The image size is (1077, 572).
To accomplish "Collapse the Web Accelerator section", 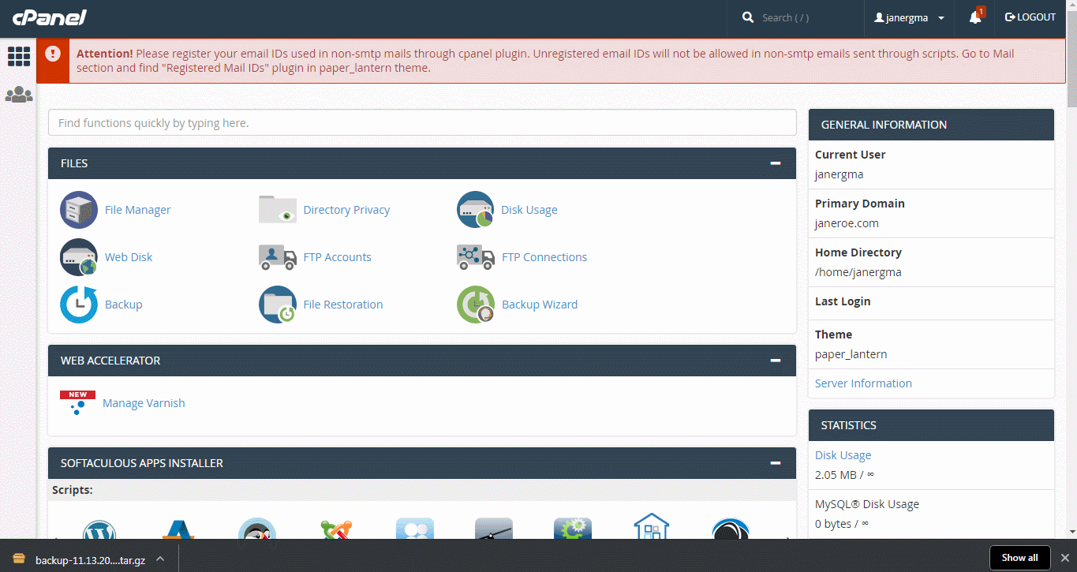I will tap(776, 361).
